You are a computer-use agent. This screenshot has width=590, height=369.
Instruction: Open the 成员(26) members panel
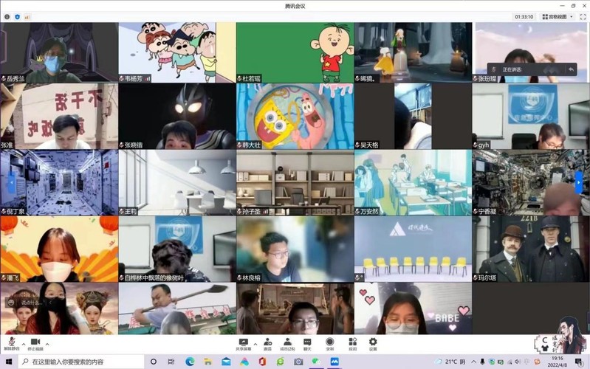(x=287, y=342)
